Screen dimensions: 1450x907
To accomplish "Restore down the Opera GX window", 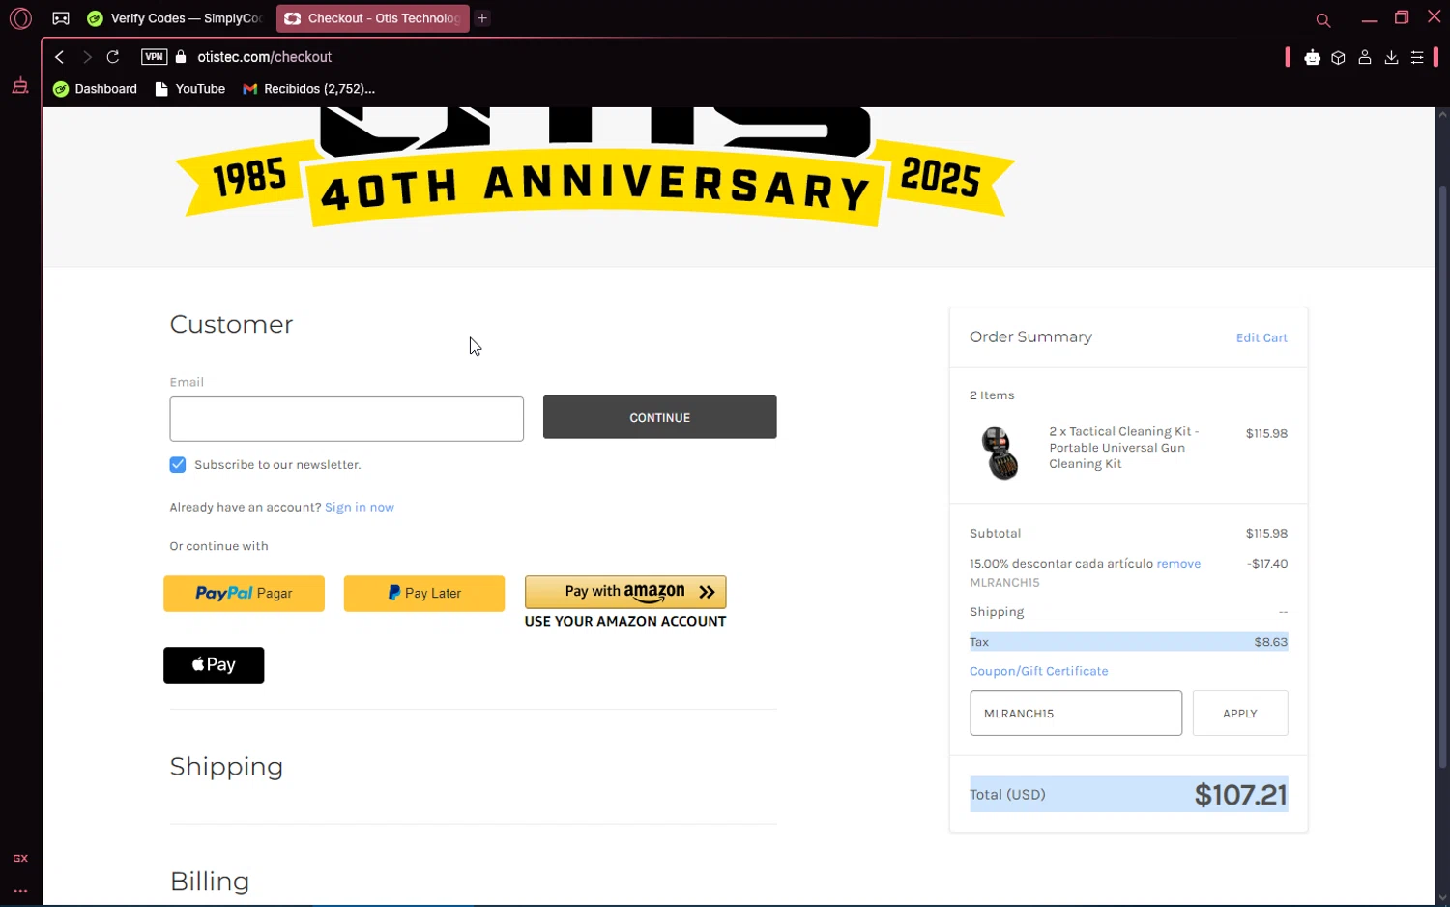I will (1402, 17).
